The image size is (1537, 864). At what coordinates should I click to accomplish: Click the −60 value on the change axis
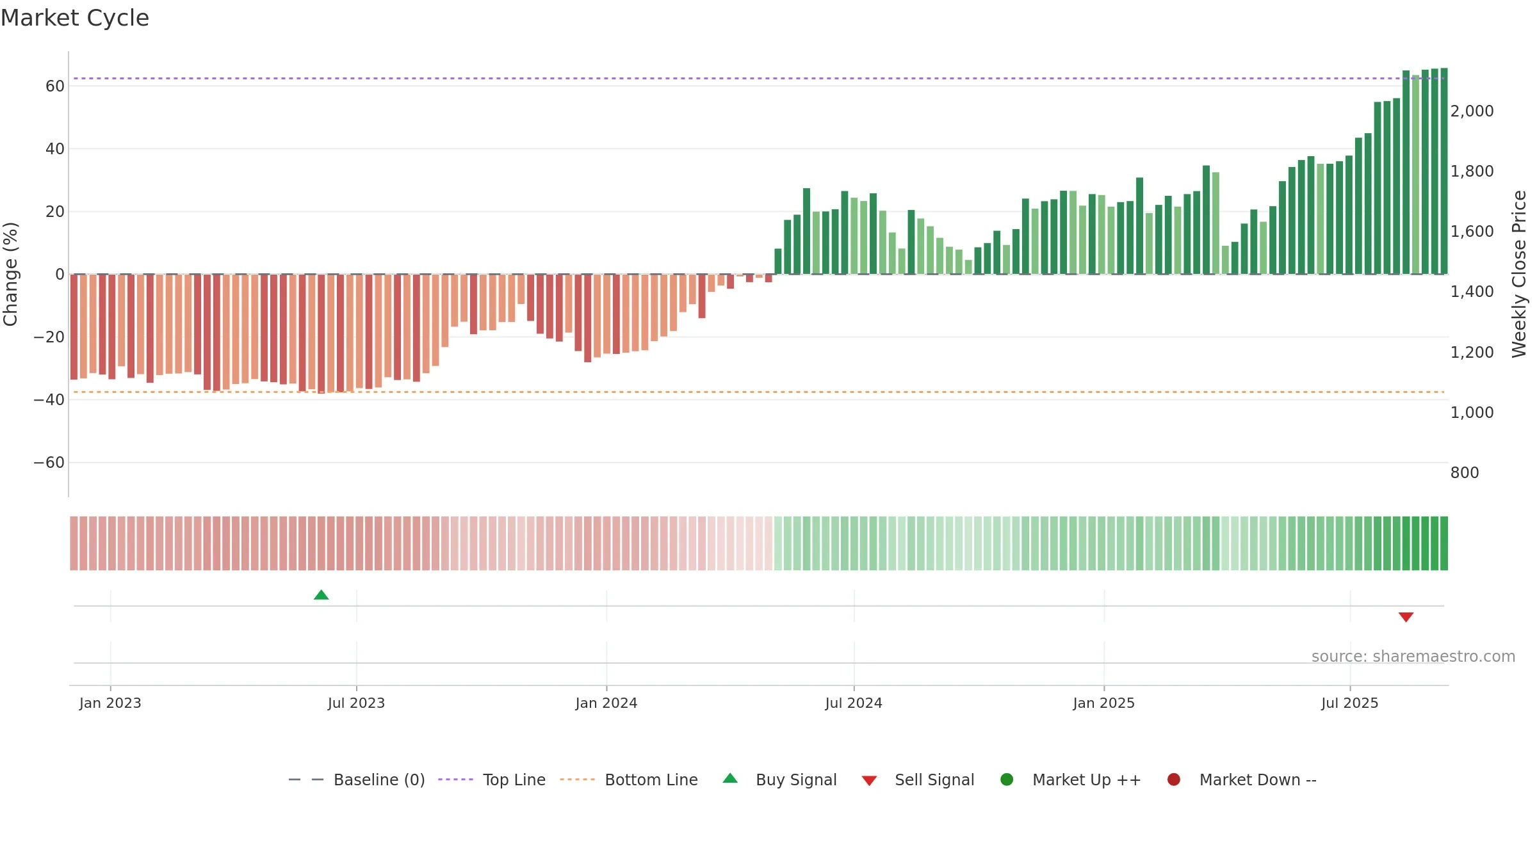point(49,463)
